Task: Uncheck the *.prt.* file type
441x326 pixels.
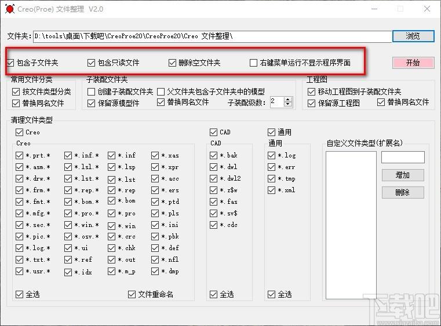Action: (19, 155)
